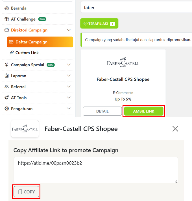Click the Pengaturan gear icon
Viewport: 192px width, 201px height.
(x=6, y=109)
